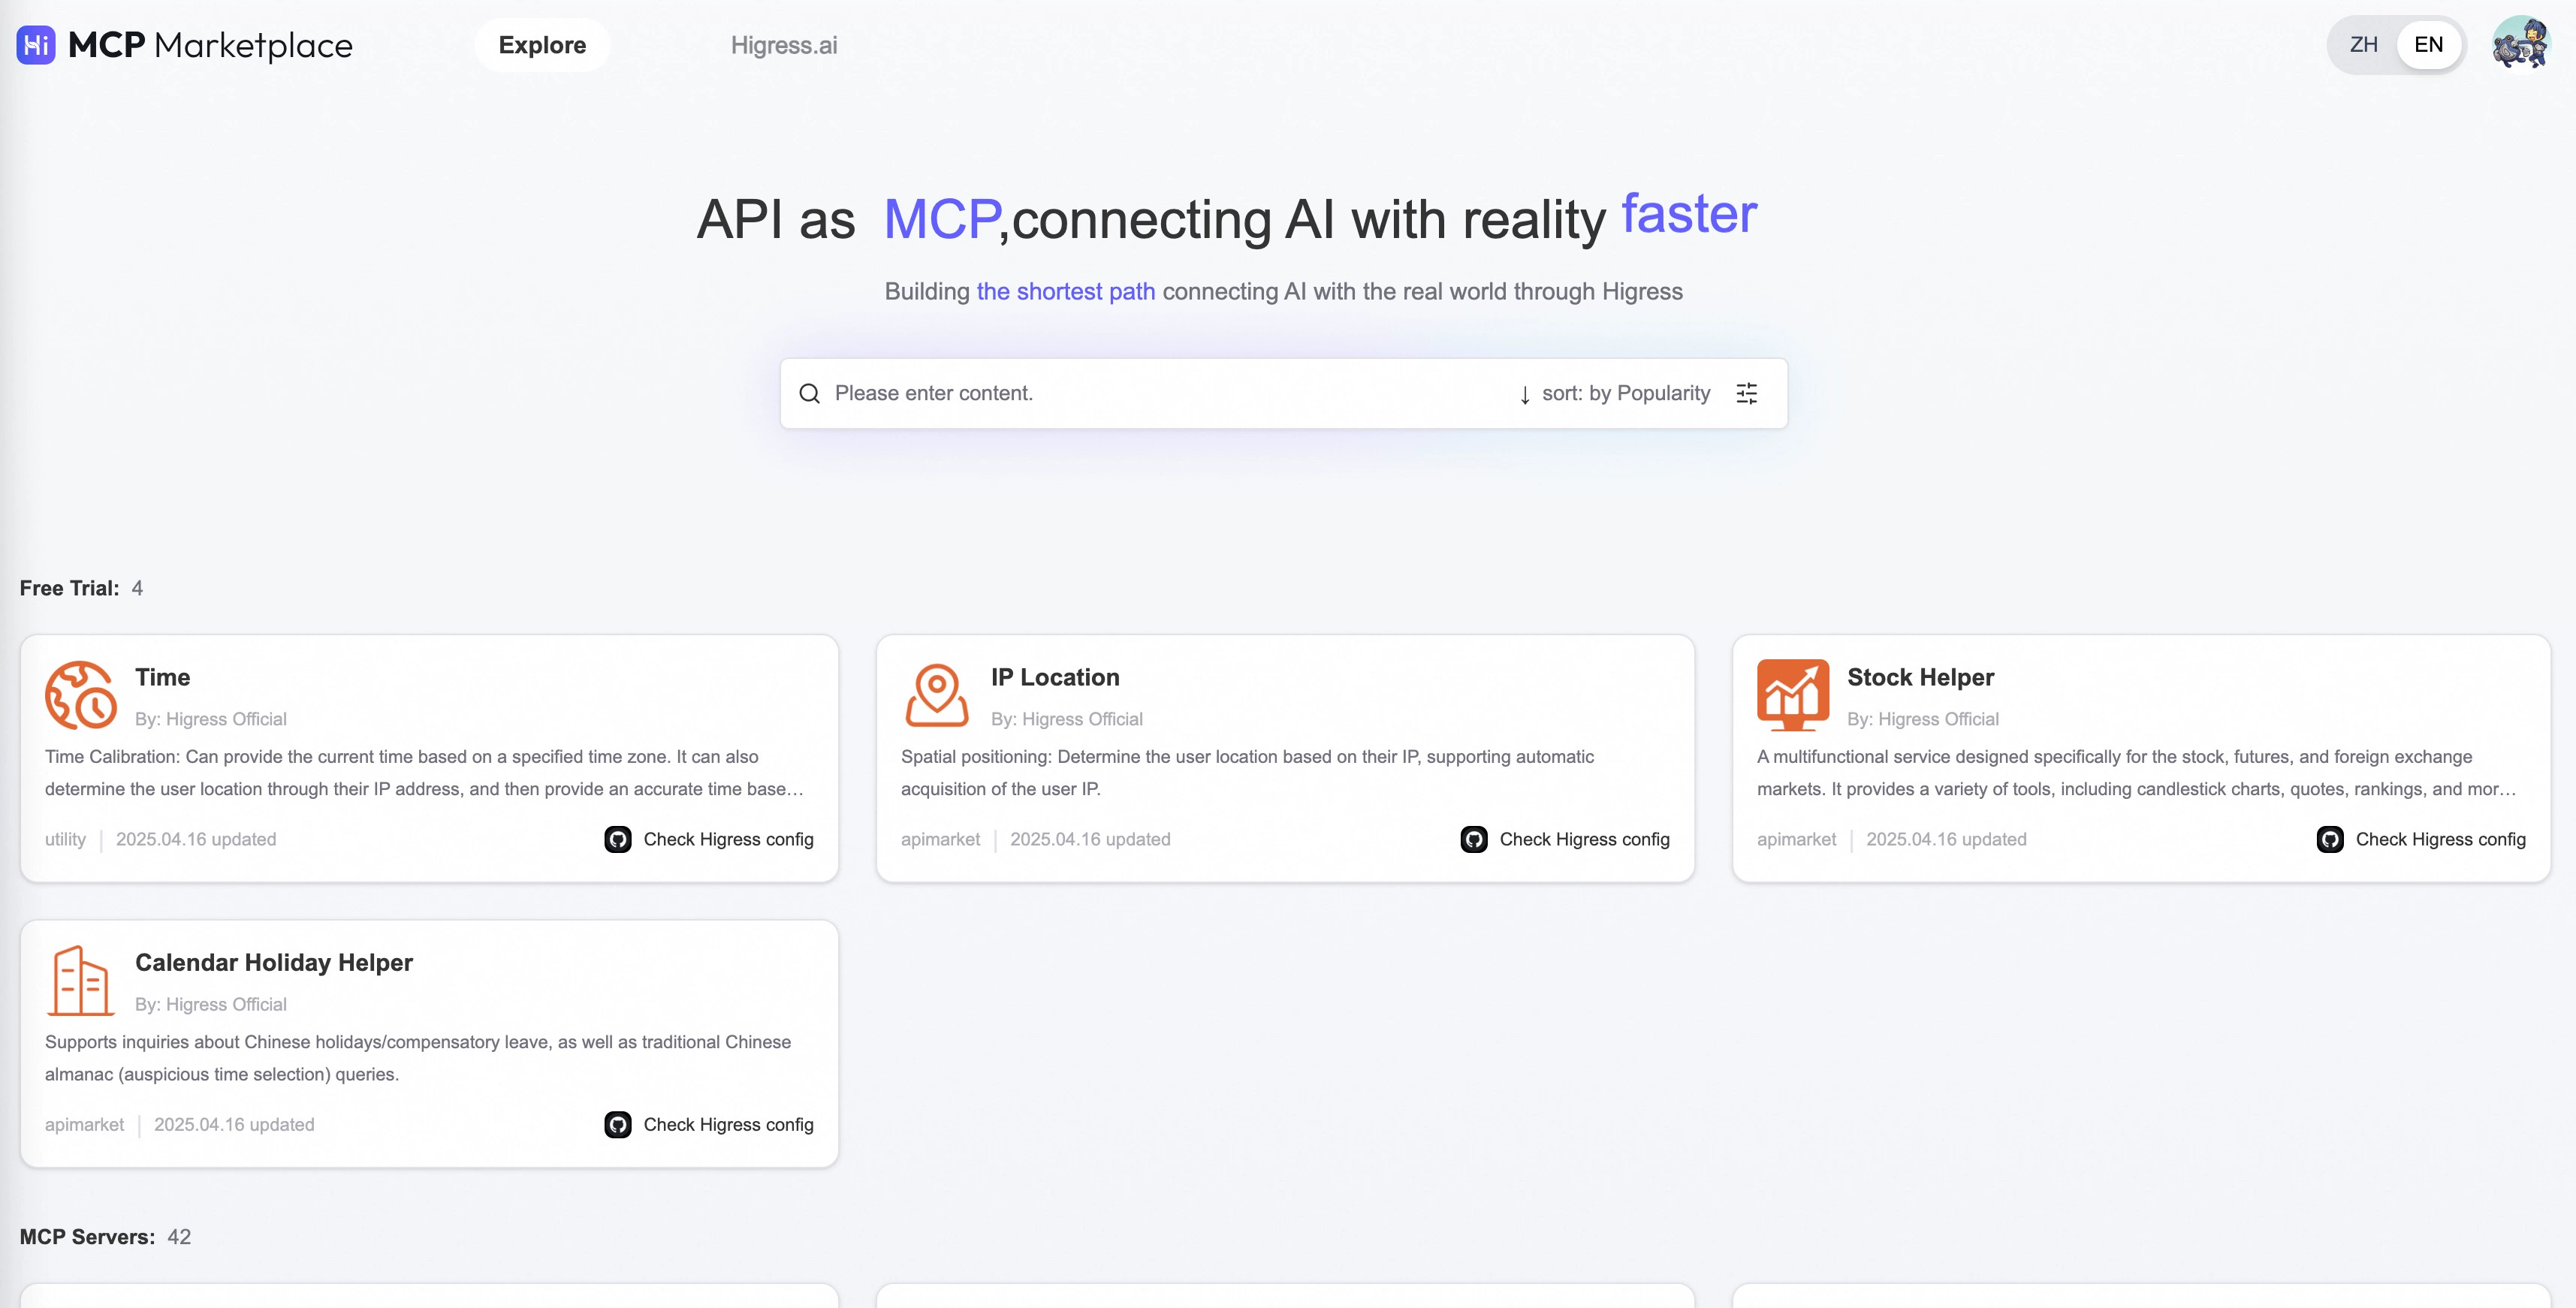Click the MCP Servers: 42 heading

click(105, 1237)
